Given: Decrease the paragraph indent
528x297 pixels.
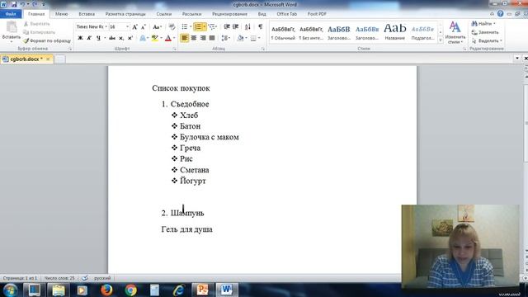Looking at the screenshot, I should (x=227, y=26).
